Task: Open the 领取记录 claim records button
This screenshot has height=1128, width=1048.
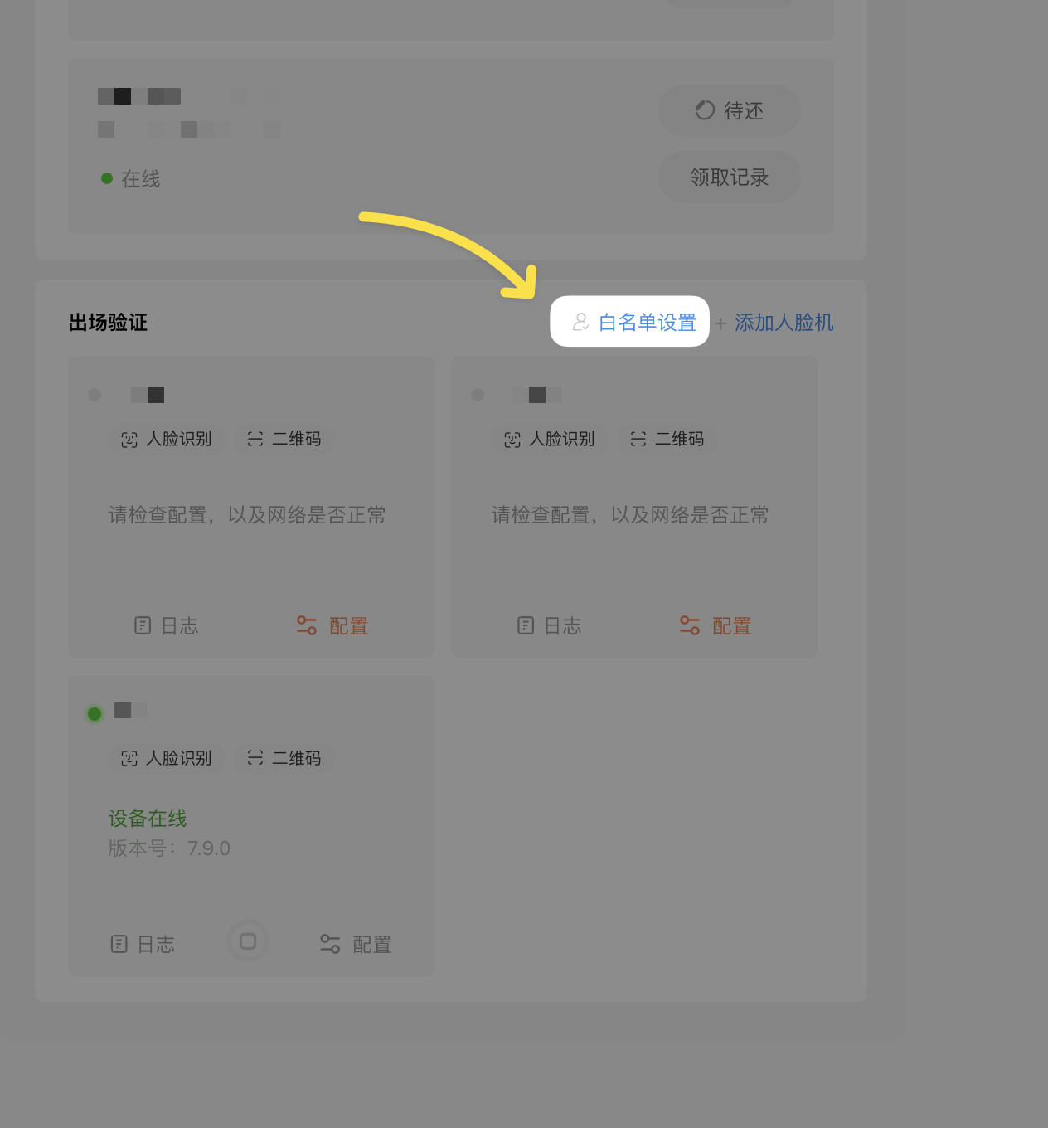Action: (730, 177)
